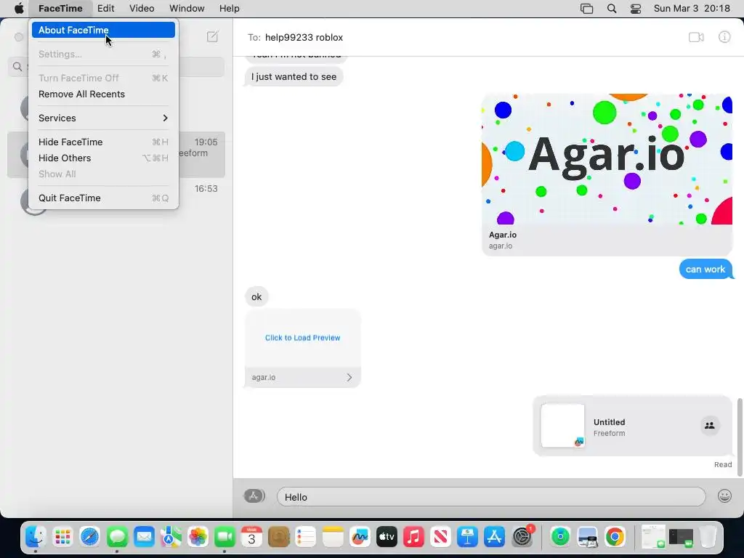
Task: Click the minimized white window in the dock
Action: 653,537
